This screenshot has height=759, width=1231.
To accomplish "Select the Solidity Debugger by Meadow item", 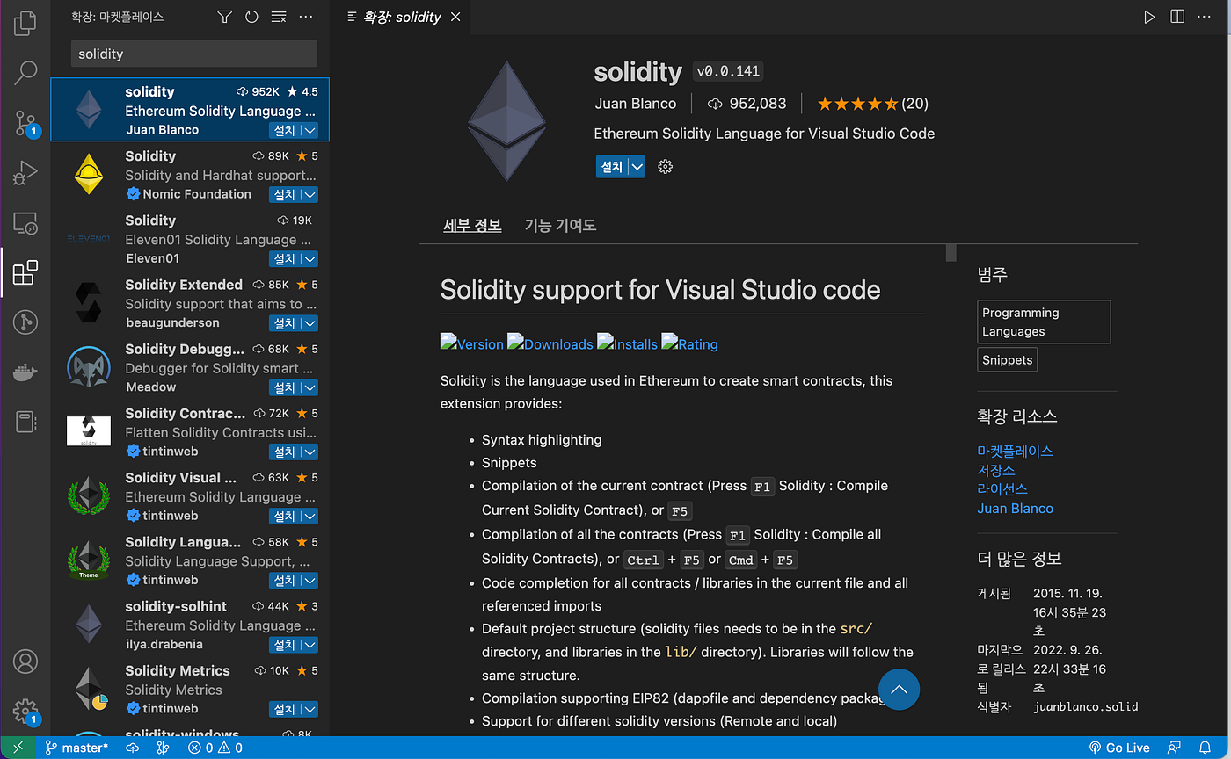I will pos(190,368).
